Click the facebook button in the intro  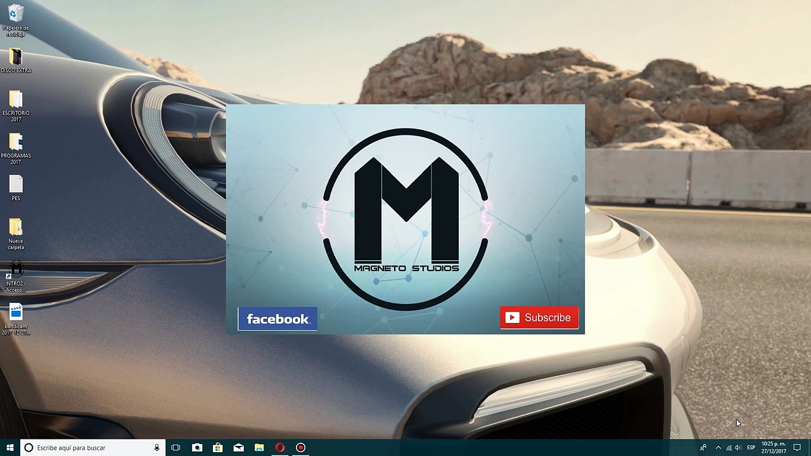[278, 319]
